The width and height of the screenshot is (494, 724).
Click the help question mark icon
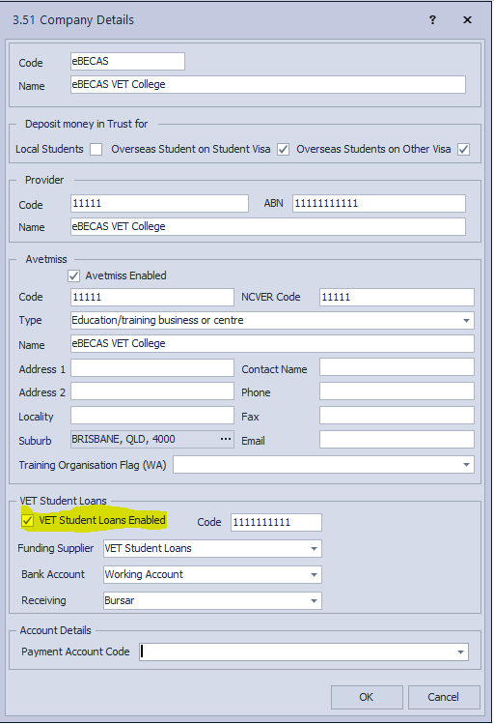pos(432,20)
